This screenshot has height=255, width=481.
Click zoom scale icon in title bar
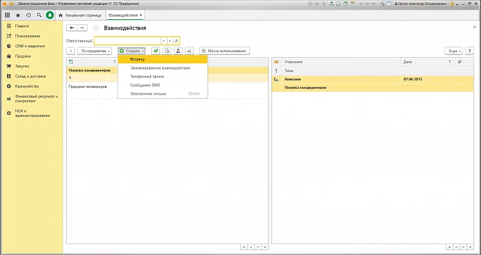tap(382, 4)
